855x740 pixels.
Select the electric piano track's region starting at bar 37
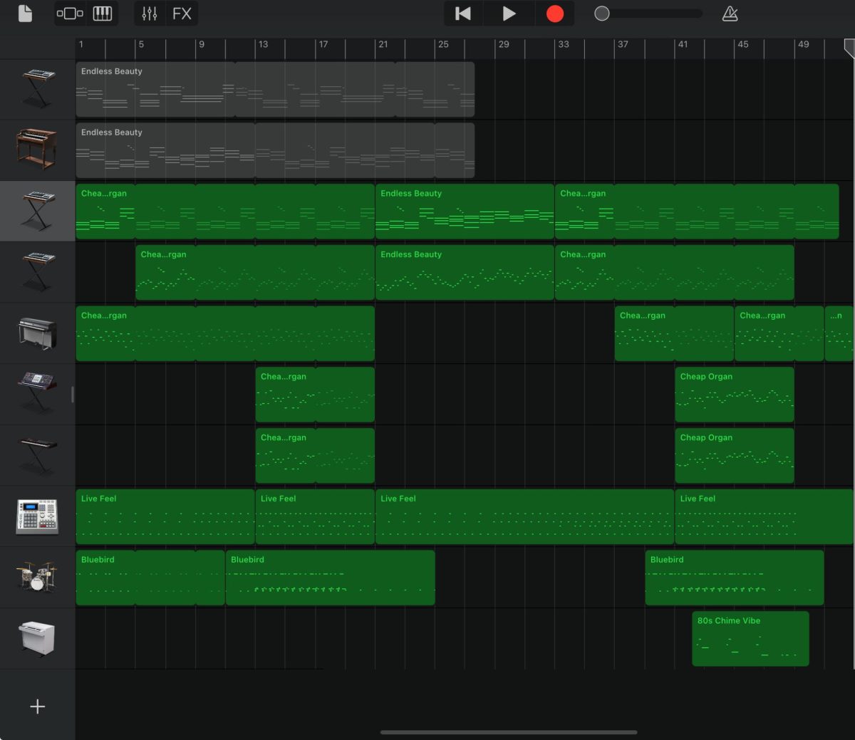(x=674, y=334)
